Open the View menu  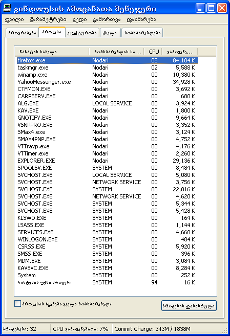(x=79, y=20)
